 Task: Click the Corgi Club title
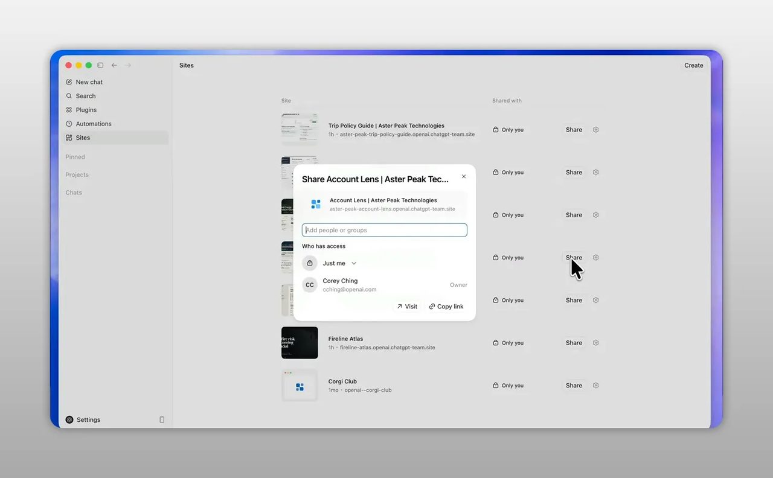coord(342,381)
